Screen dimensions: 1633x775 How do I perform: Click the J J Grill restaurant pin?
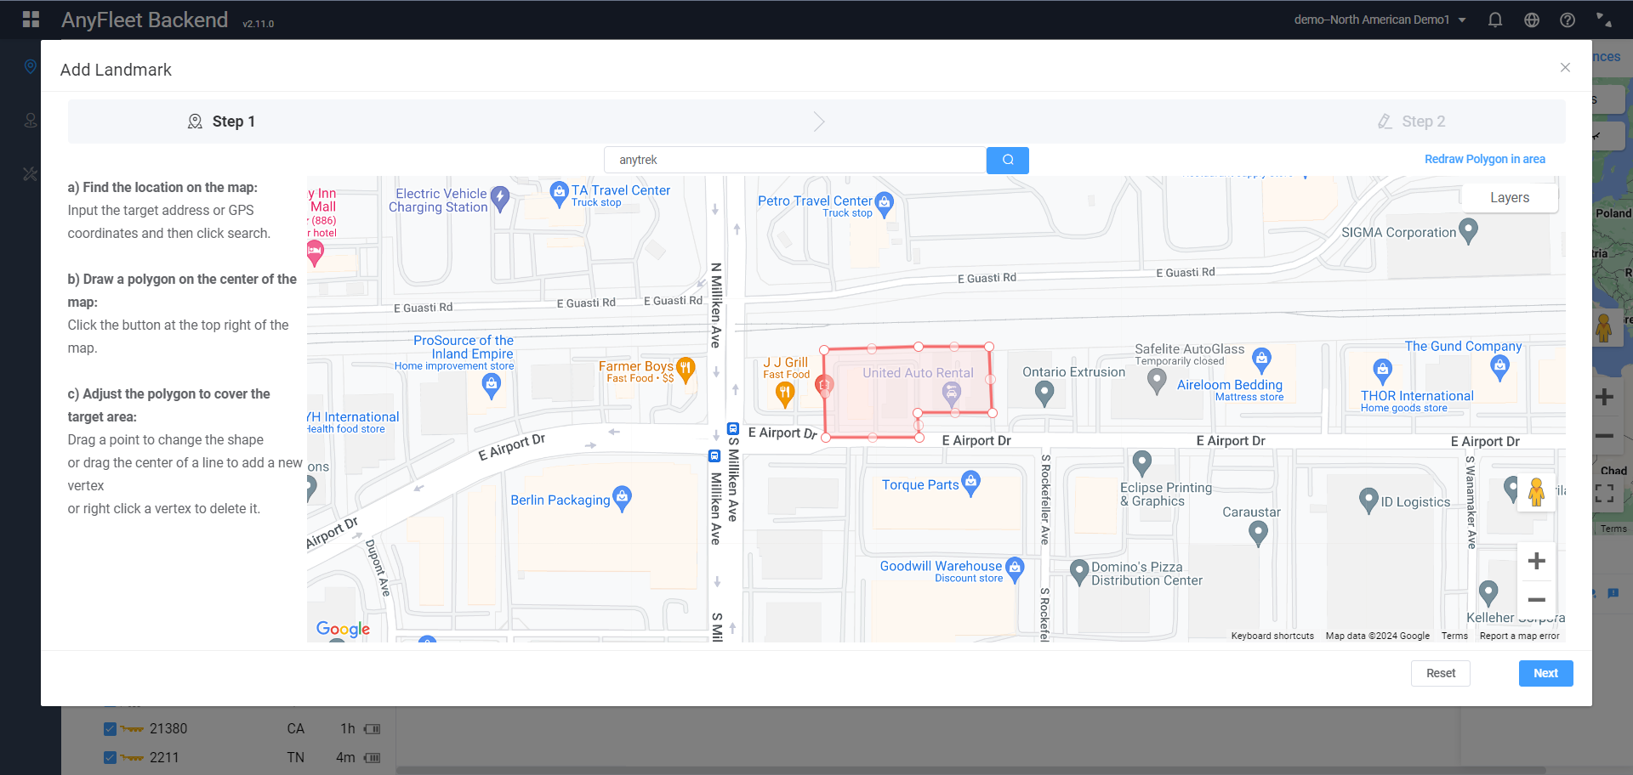pyautogui.click(x=785, y=393)
